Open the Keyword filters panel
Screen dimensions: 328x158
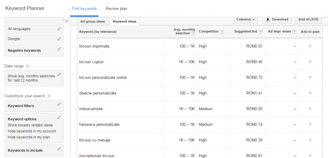tap(34, 106)
